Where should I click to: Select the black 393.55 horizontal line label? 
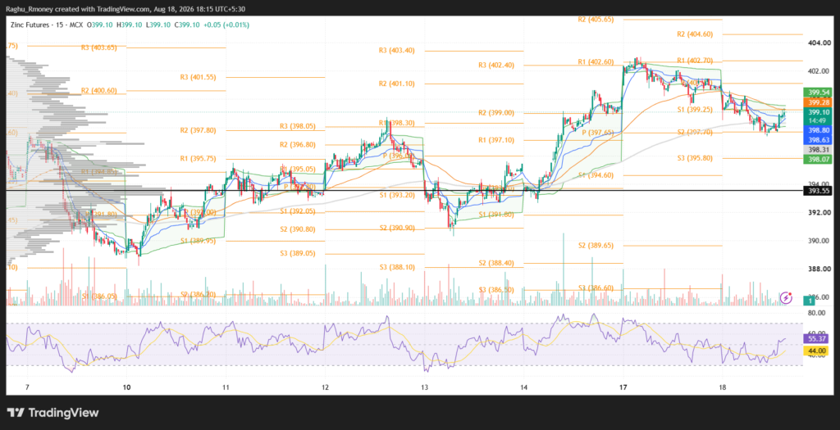[x=819, y=190]
